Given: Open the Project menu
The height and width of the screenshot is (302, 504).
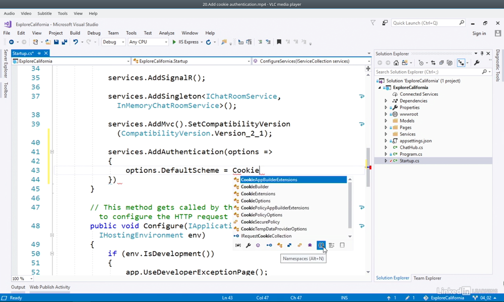Looking at the screenshot, I should pos(55,33).
